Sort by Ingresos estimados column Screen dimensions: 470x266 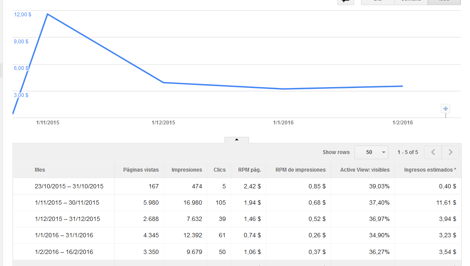(x=430, y=170)
